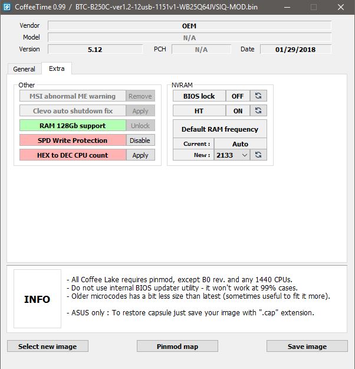
Task: Click the Select new image button
Action: [48, 346]
